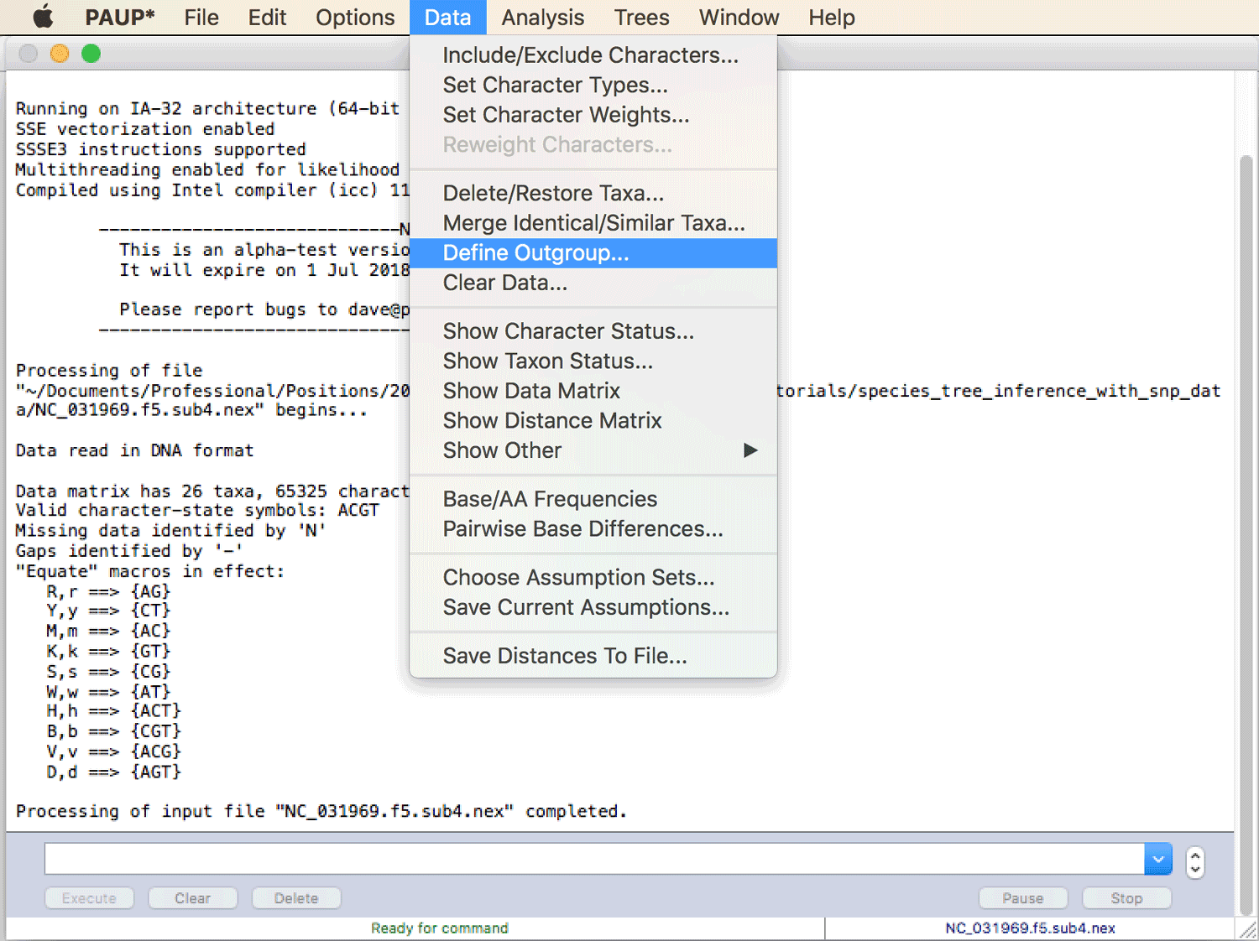The height and width of the screenshot is (941, 1259).
Task: Open the Analysis menu
Action: click(x=543, y=17)
